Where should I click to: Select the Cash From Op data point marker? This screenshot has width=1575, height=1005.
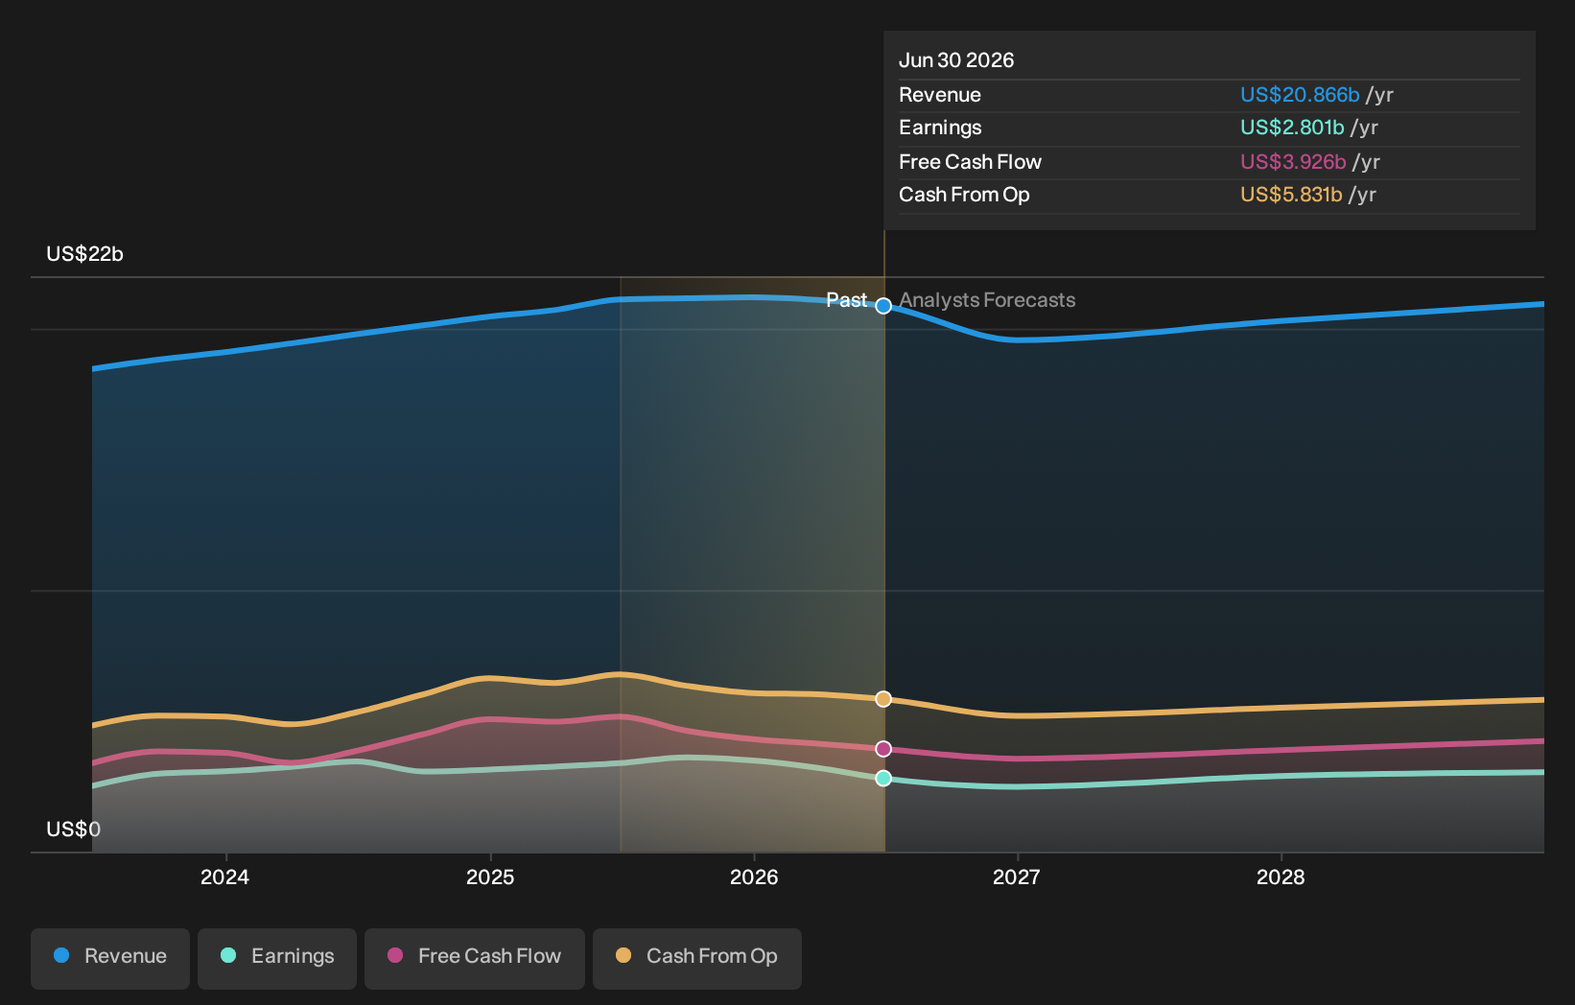883,699
